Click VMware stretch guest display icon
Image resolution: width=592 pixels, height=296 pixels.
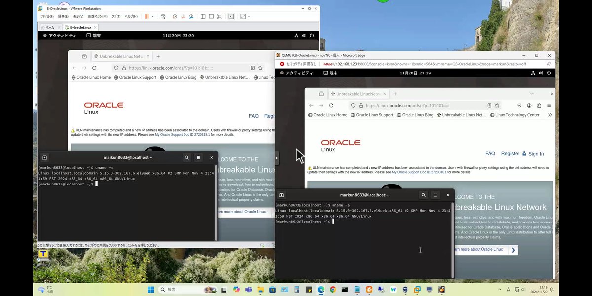243,16
